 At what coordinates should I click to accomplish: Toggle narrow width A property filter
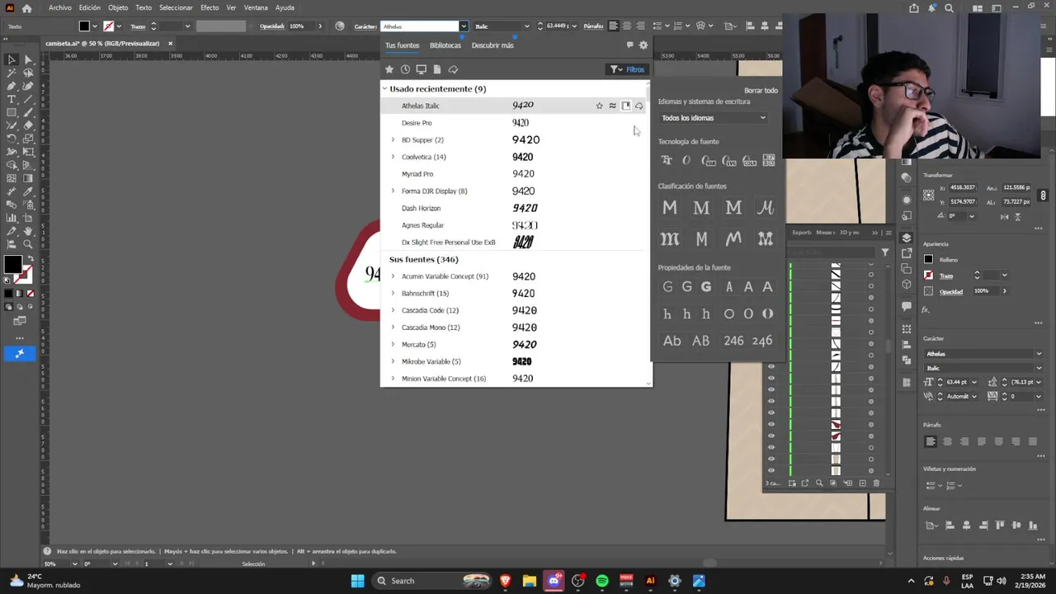pyautogui.click(x=729, y=287)
